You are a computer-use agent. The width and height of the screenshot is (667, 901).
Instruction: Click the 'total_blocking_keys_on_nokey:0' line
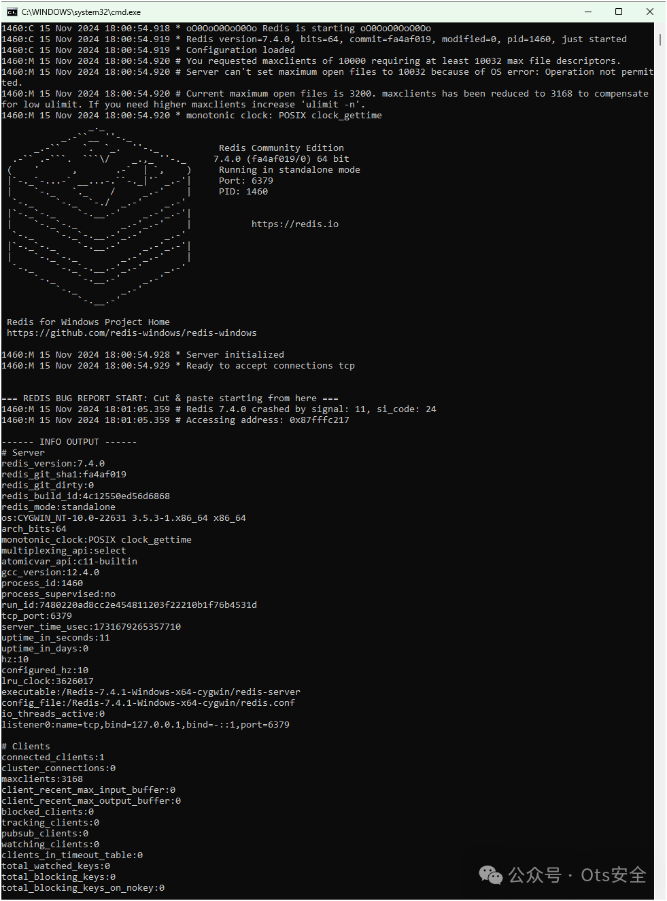pyautogui.click(x=83, y=888)
